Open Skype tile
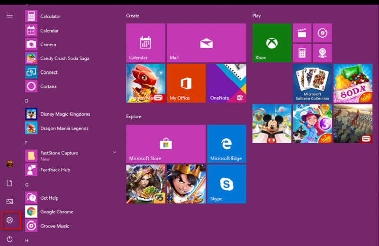The image size is (379, 246). (x=227, y=184)
